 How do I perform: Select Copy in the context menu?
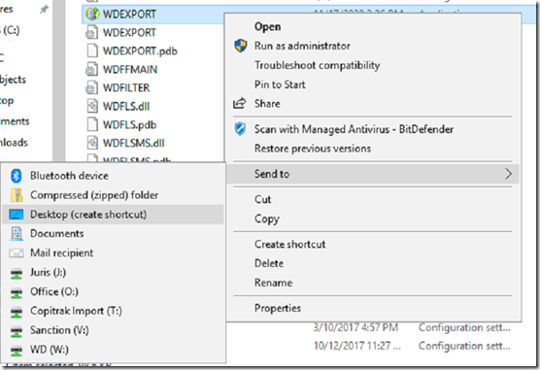(266, 219)
